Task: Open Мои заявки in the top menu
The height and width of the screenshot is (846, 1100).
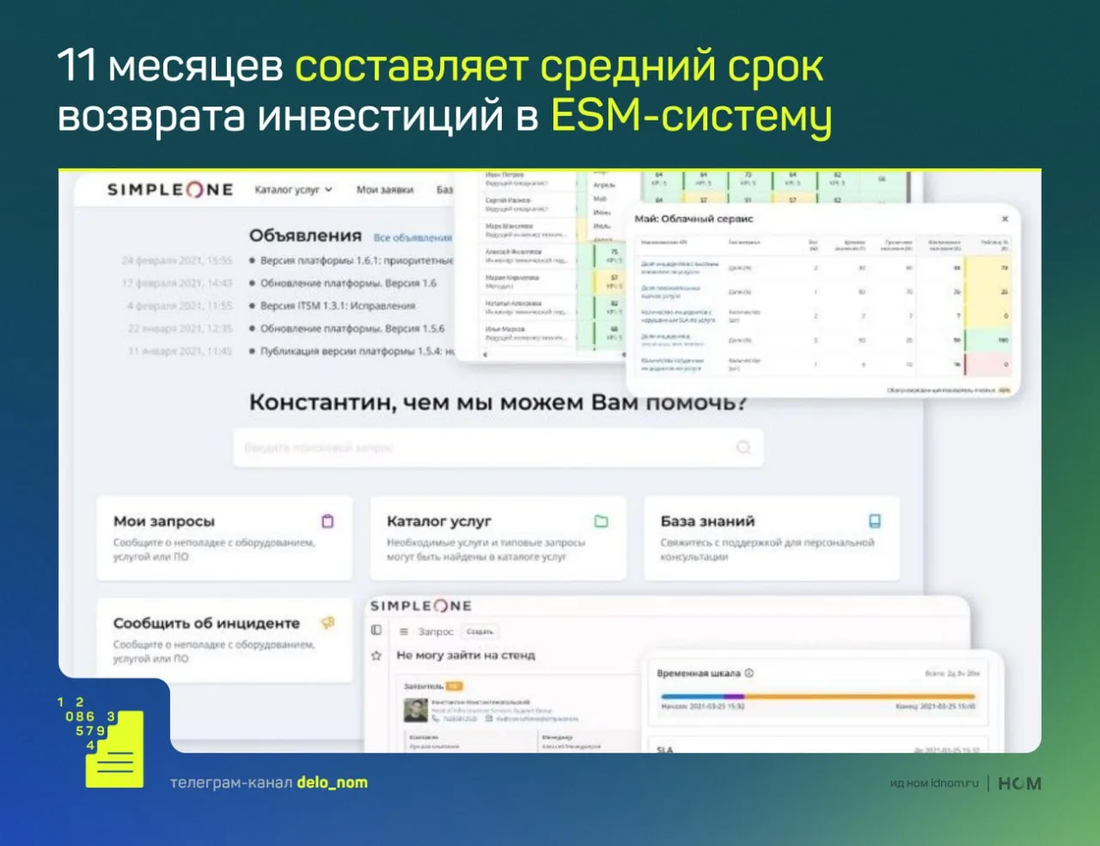Action: click(x=384, y=190)
